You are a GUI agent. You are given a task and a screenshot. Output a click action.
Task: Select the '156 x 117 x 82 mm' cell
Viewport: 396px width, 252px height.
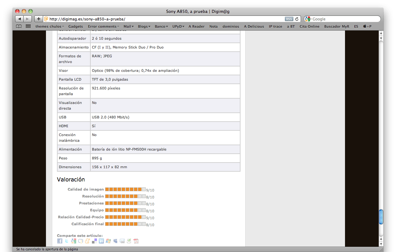(x=165, y=167)
